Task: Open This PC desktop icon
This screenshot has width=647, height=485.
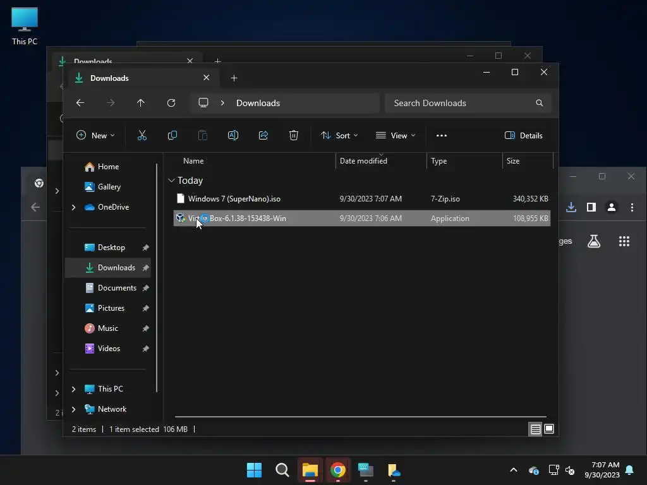Action: (x=25, y=26)
